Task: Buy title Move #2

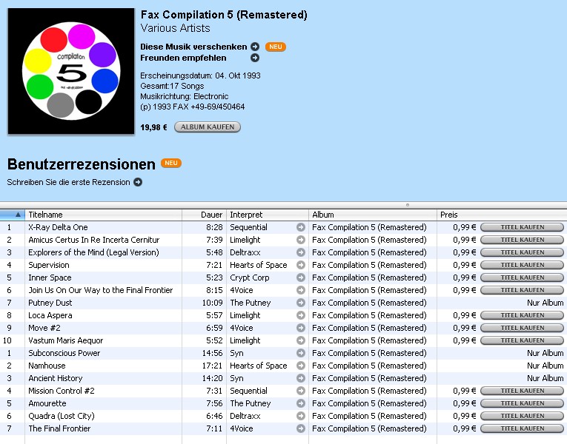Action: pos(523,328)
